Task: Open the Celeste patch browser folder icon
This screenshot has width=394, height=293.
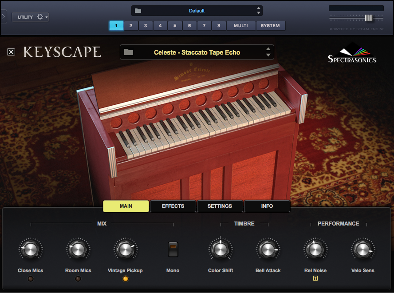Action: [129, 52]
